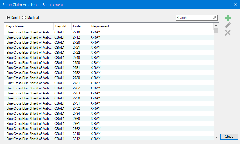This screenshot has height=144, width=240.
Task: Click the magnifying glass search icon
Action: (214, 18)
